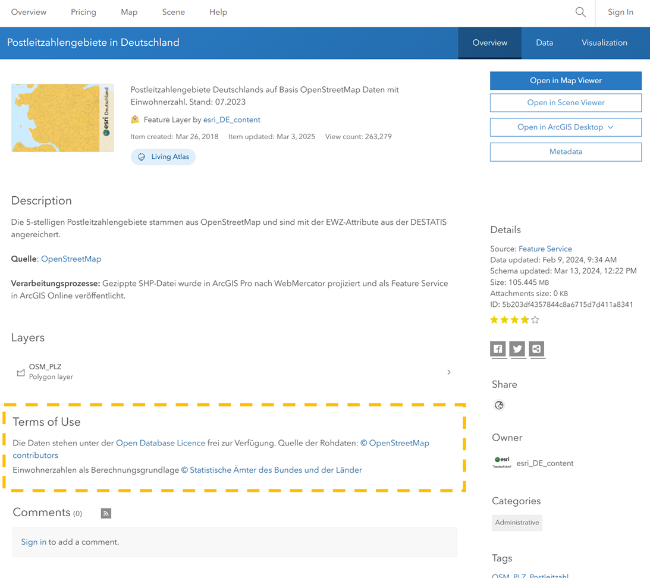
Task: Click the Administrative category tag
Action: [517, 523]
